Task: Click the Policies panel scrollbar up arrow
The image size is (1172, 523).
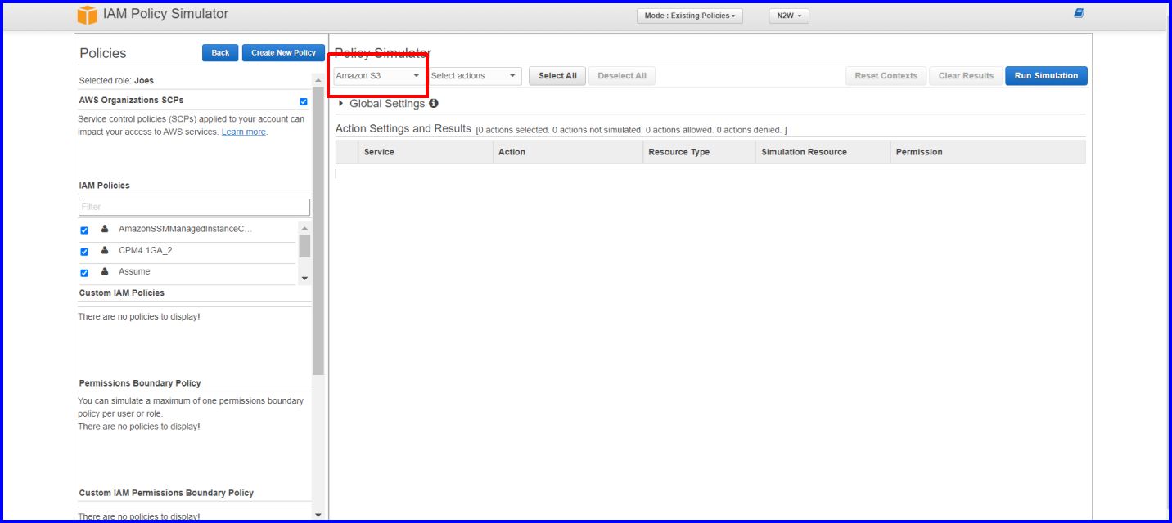Action: point(318,80)
